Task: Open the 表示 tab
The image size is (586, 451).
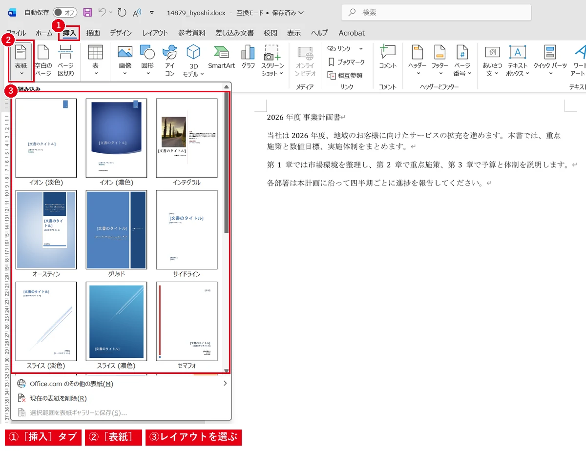Action: click(x=294, y=33)
